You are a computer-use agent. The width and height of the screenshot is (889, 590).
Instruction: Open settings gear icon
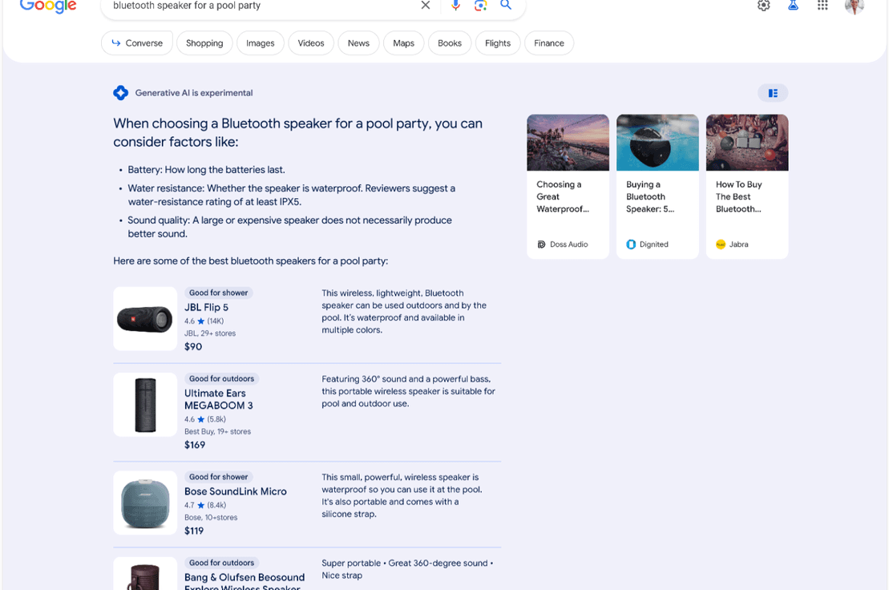[764, 6]
